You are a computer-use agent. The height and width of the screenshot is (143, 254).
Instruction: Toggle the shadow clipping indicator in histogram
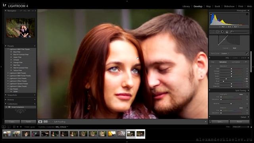211,14
